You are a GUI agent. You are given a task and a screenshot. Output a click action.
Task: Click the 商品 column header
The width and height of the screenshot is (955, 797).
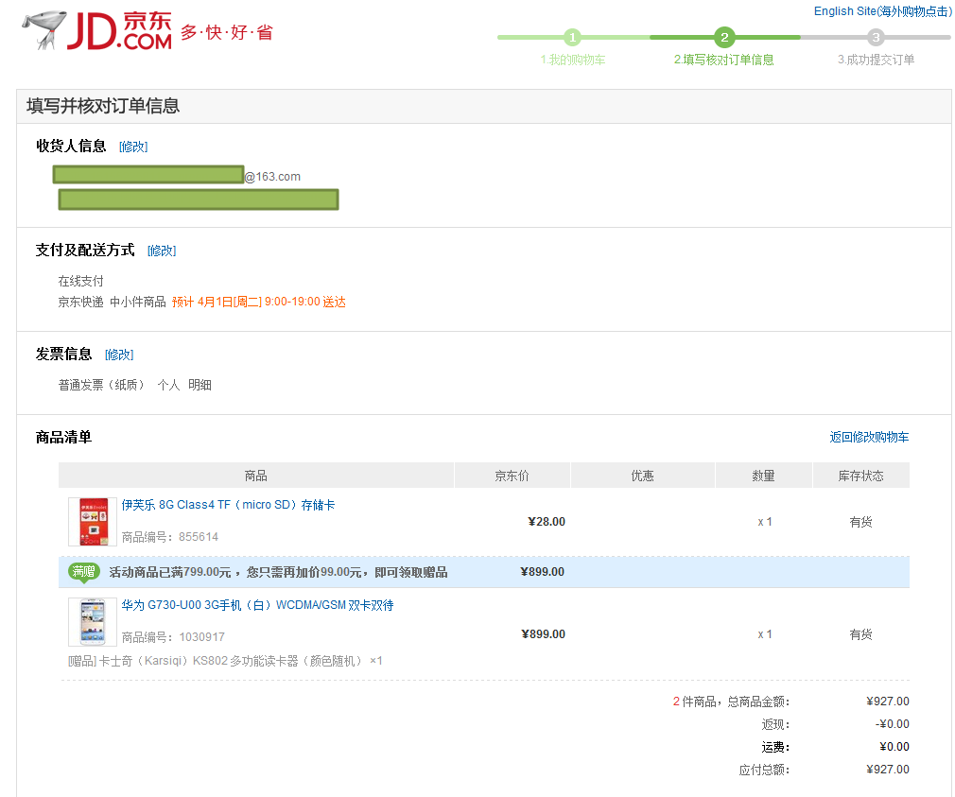pyautogui.click(x=256, y=476)
